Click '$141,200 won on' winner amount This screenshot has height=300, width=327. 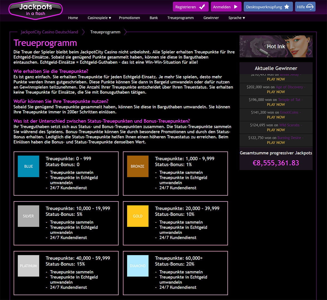click(265, 113)
